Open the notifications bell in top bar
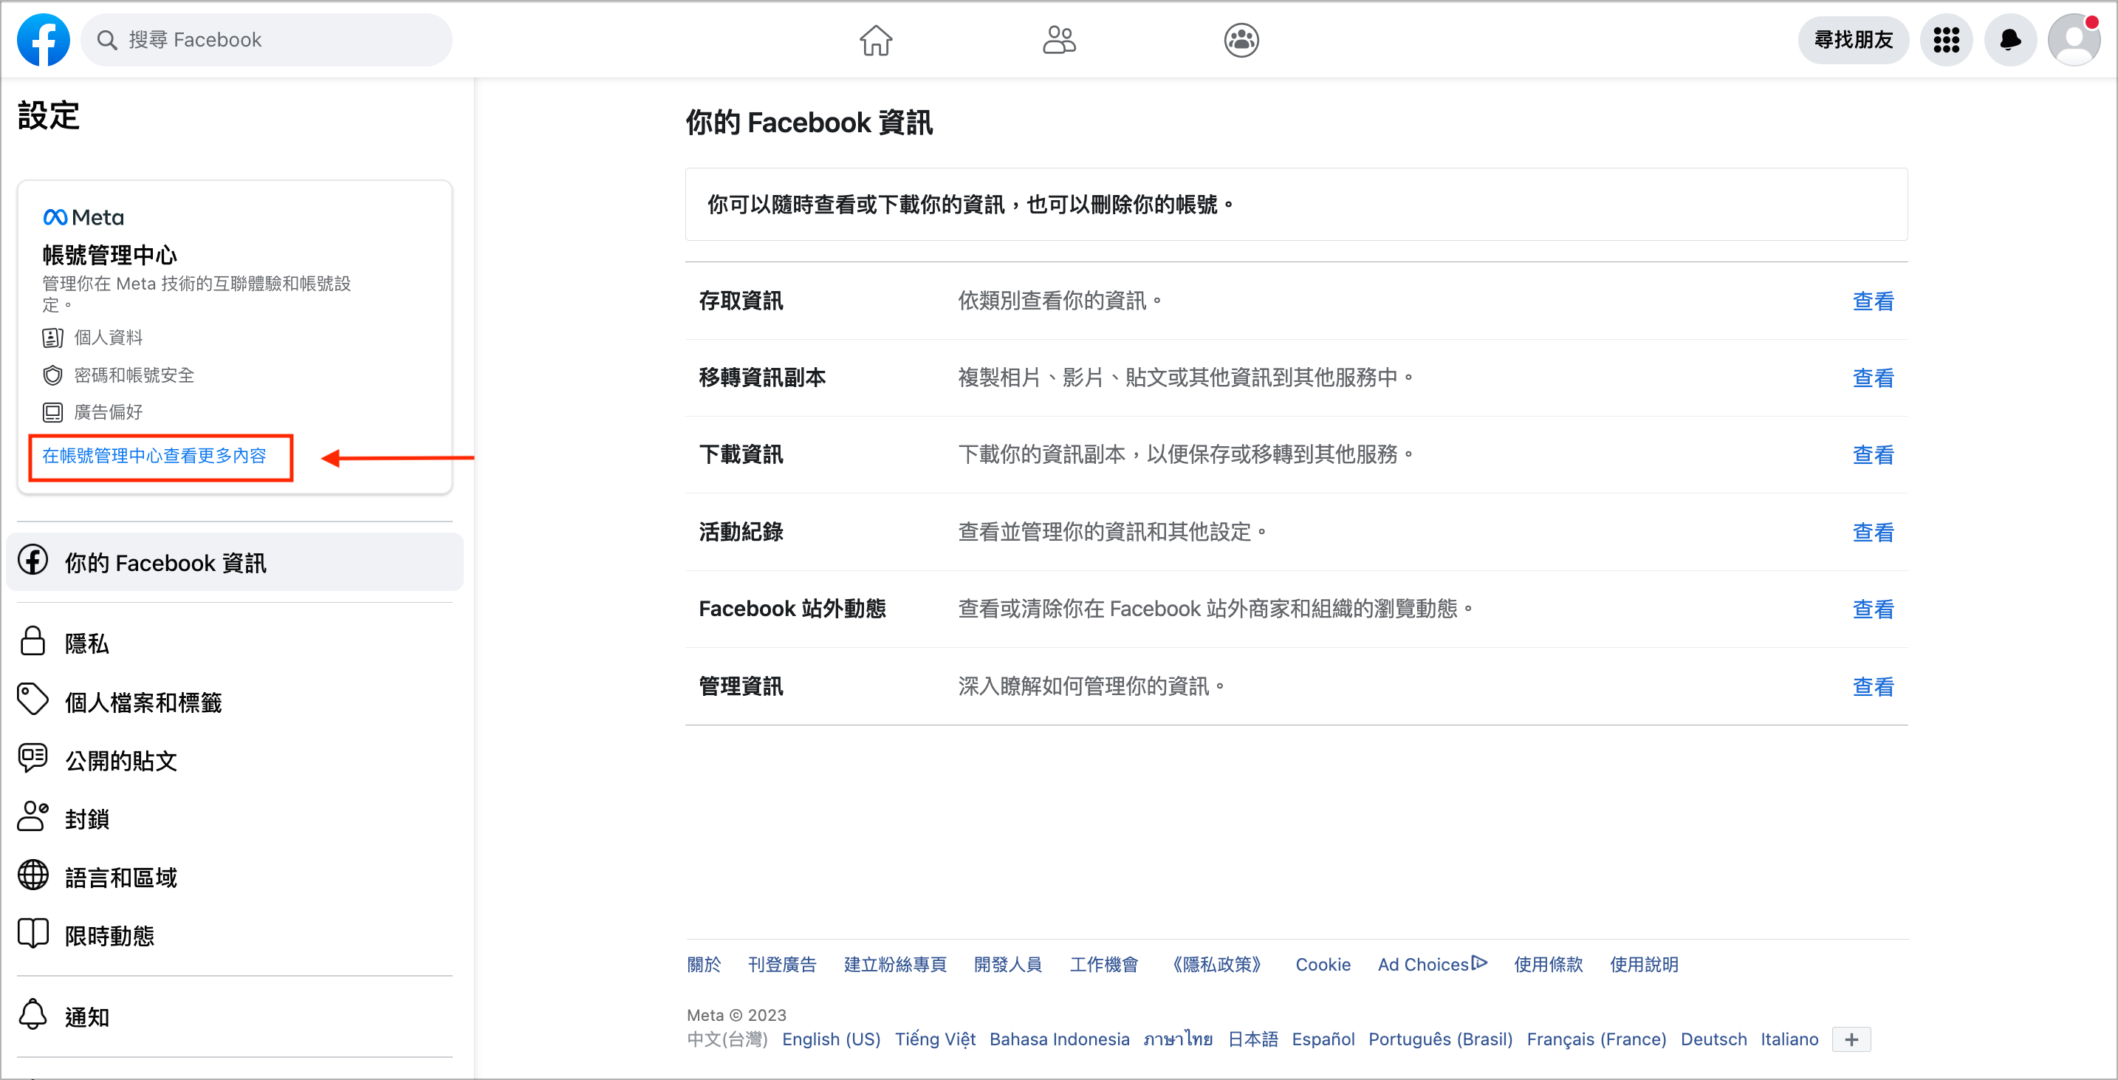 (2010, 39)
